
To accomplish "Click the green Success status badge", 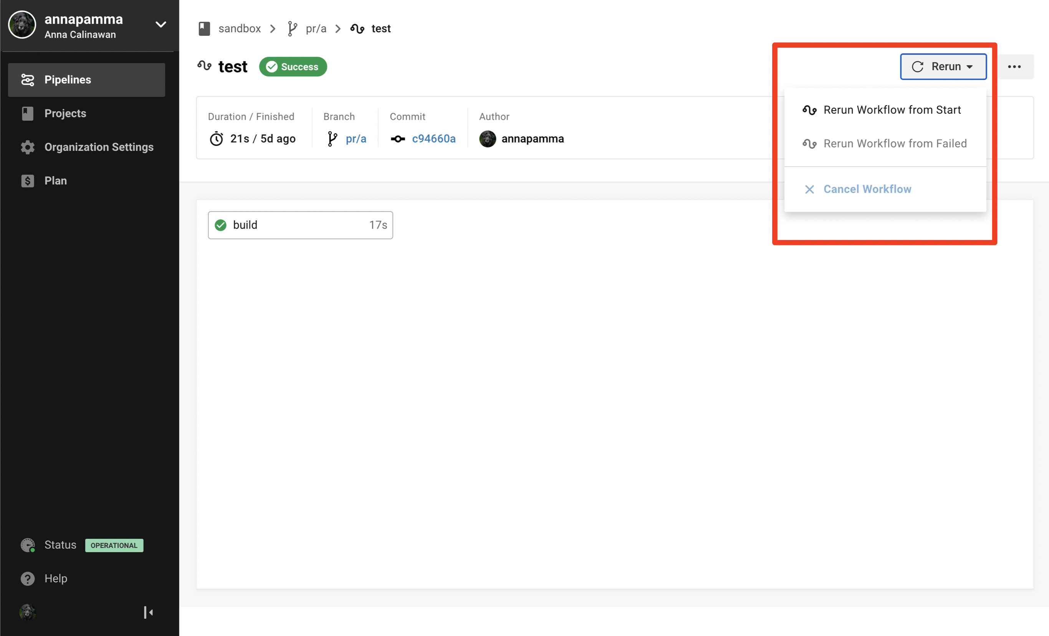I will point(293,67).
